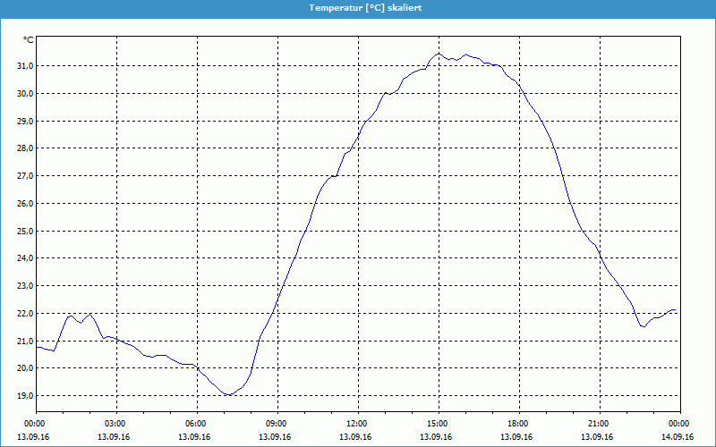Select the 22,0 y-axis tick label
This screenshot has height=447, width=716.
(x=23, y=314)
